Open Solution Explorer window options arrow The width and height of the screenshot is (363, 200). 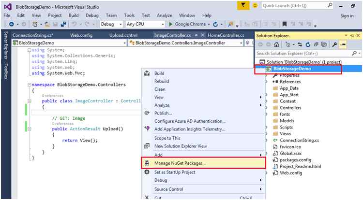(346, 36)
